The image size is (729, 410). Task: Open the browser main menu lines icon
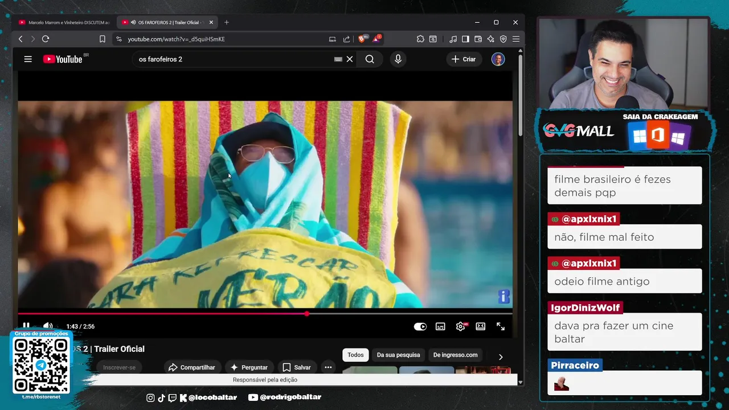[515, 39]
